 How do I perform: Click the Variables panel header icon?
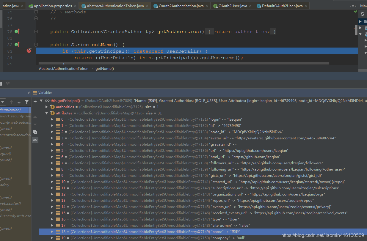(35, 93)
